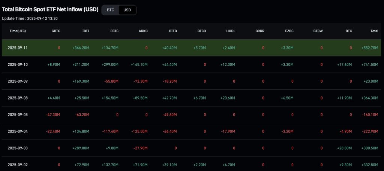
Task: Click the Time(UTC) column header
Action: point(18,31)
